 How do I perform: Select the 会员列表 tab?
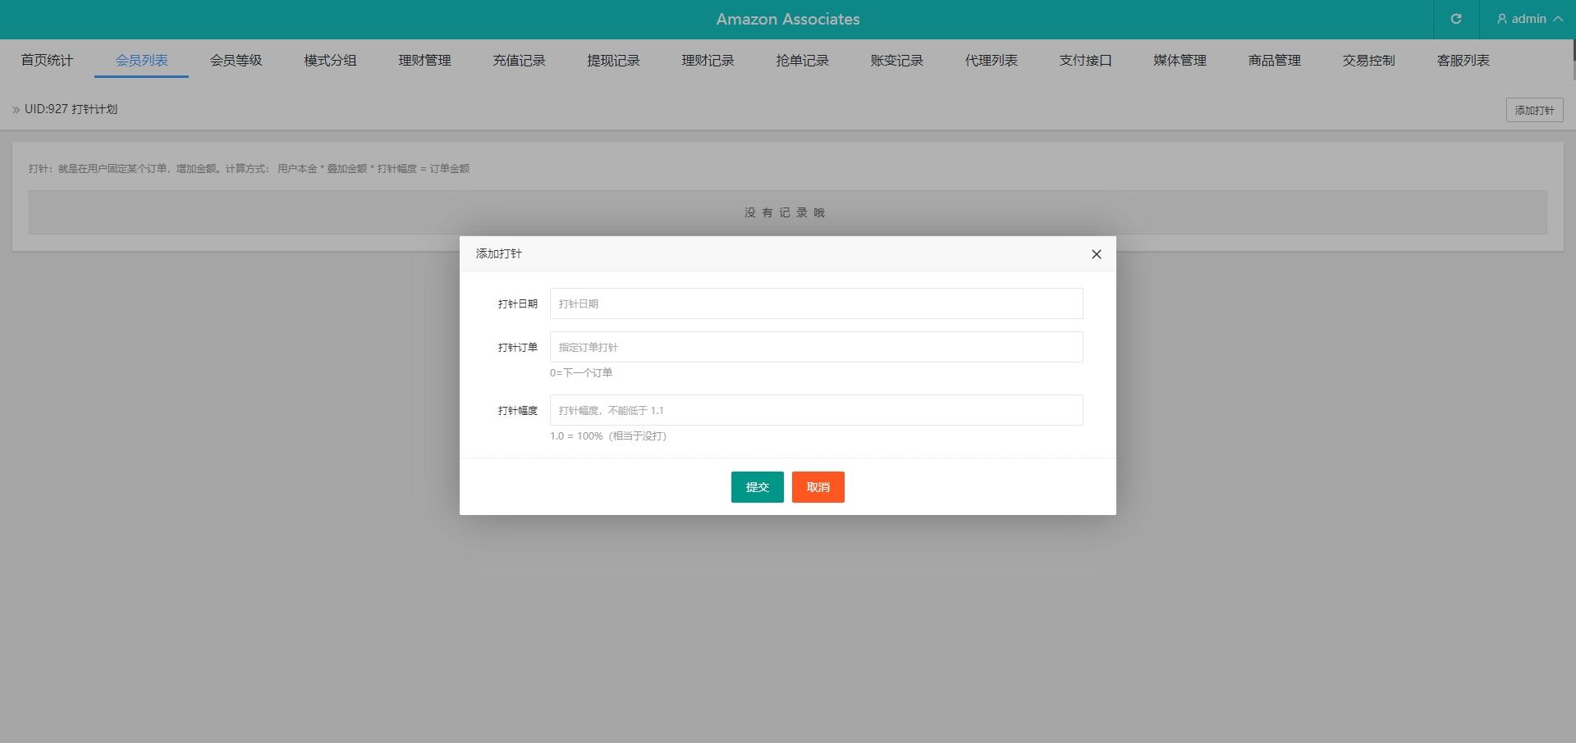(x=141, y=60)
